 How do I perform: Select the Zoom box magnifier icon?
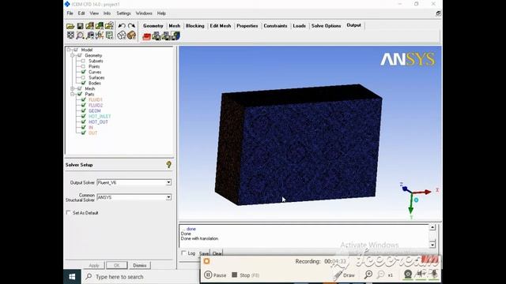pyautogui.click(x=80, y=35)
